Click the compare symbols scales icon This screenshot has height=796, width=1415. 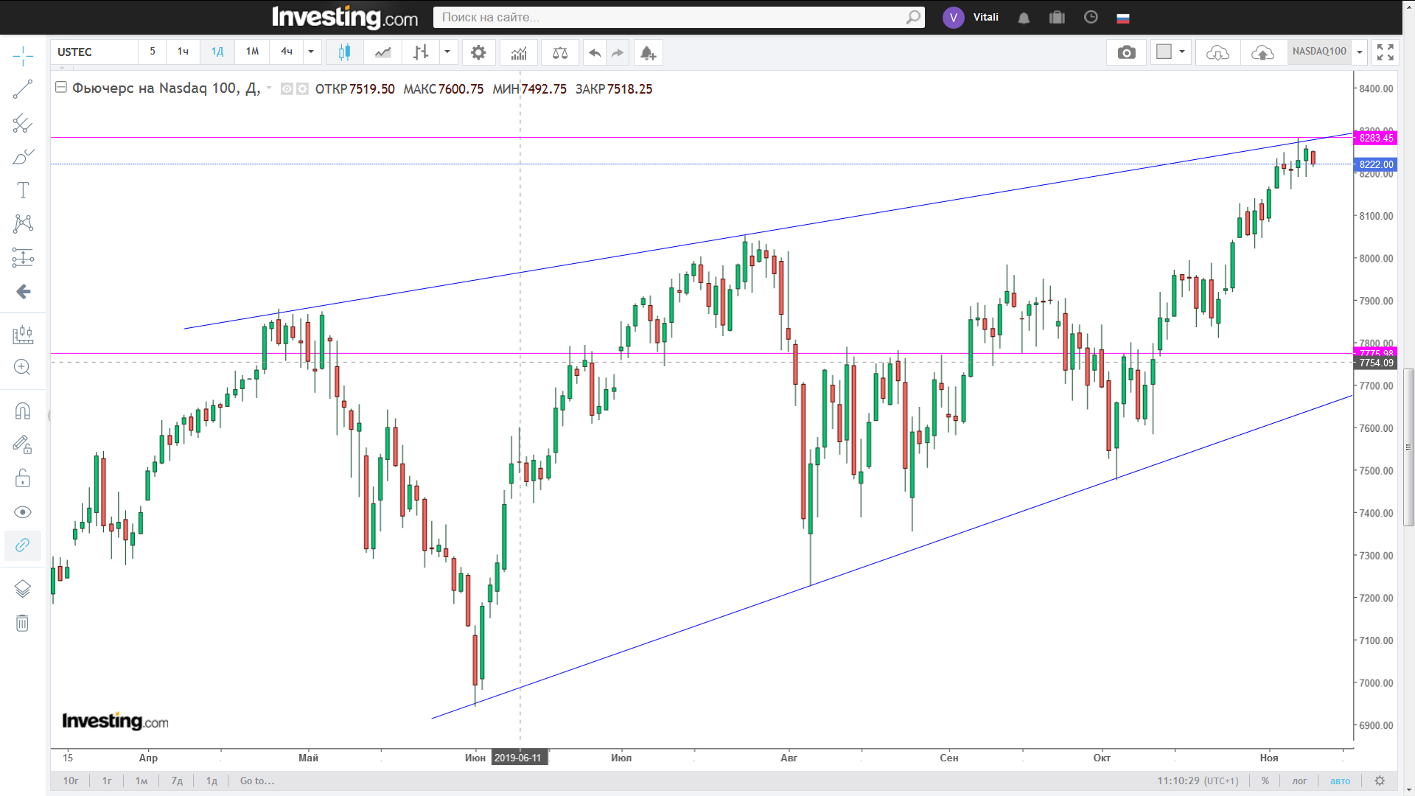560,52
